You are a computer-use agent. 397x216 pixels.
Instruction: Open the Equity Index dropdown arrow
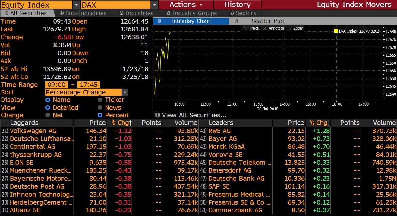(x=76, y=5)
